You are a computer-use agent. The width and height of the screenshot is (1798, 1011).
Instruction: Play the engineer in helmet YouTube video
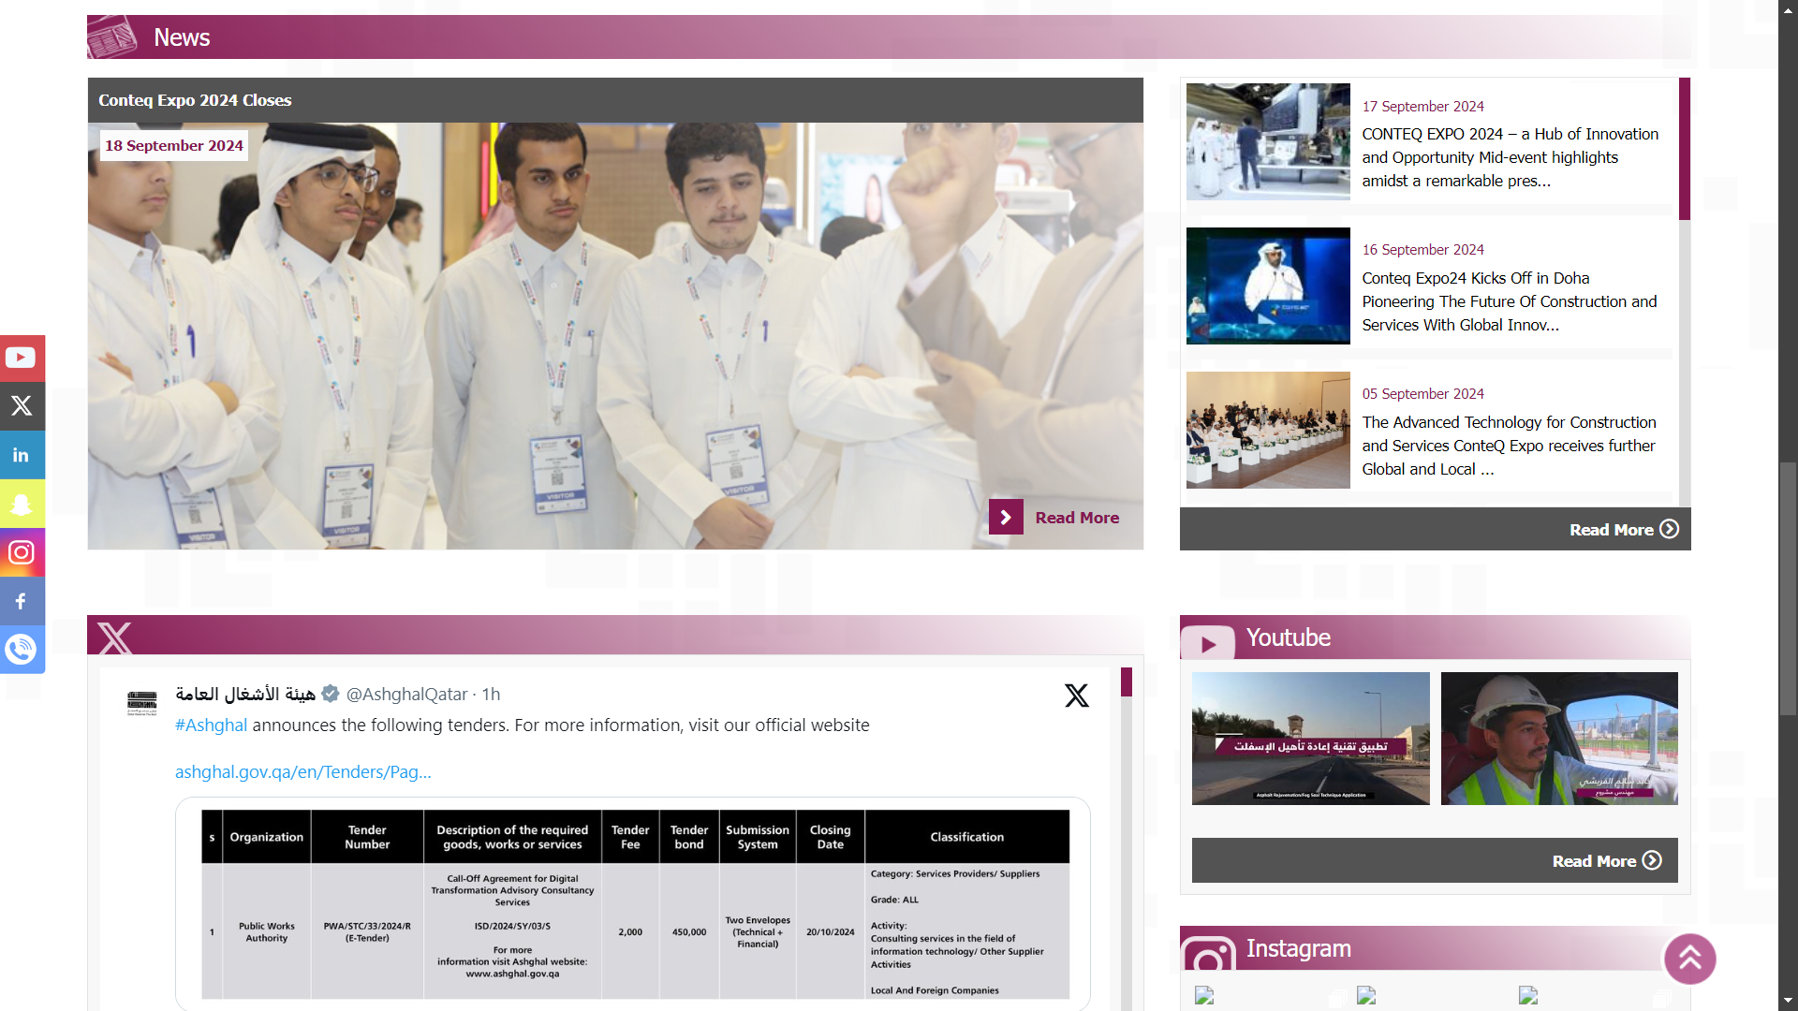(x=1558, y=738)
